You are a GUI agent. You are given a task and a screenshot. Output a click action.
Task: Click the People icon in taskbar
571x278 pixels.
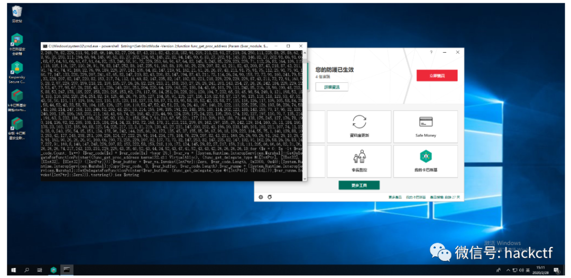pyautogui.click(x=499, y=270)
